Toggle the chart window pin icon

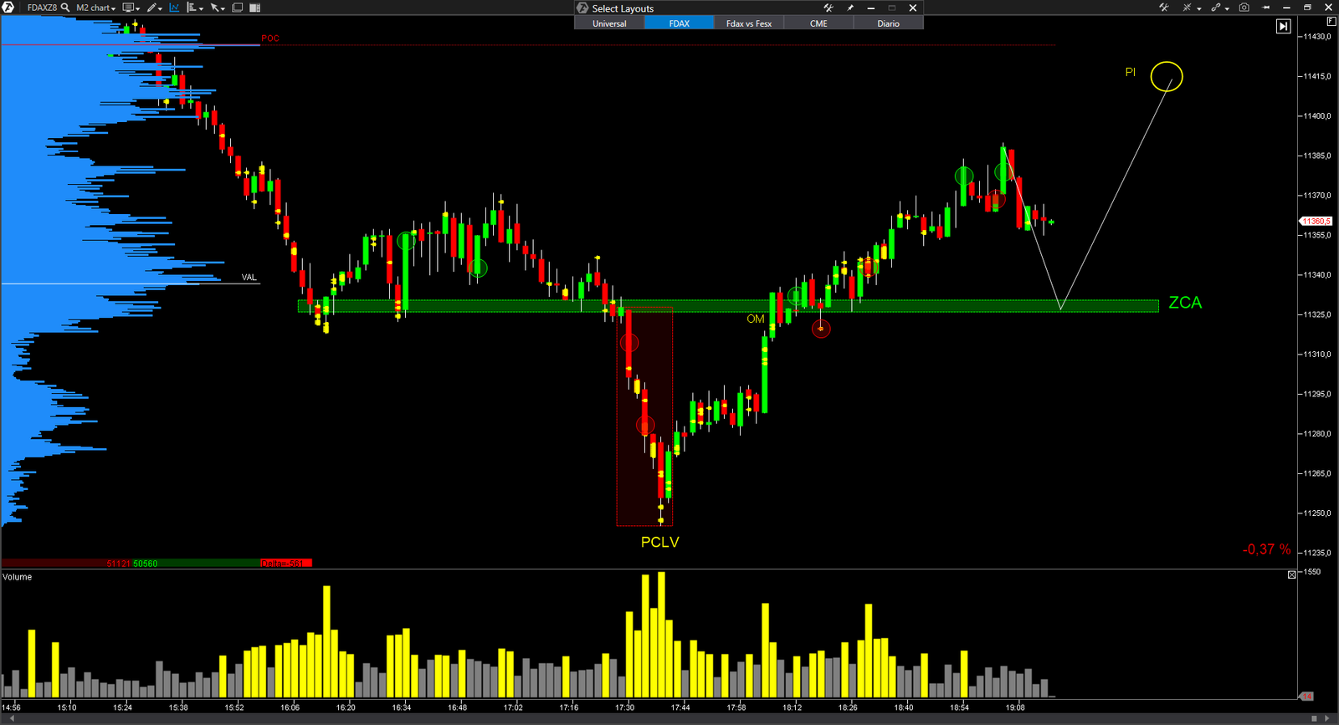[x=1265, y=8]
